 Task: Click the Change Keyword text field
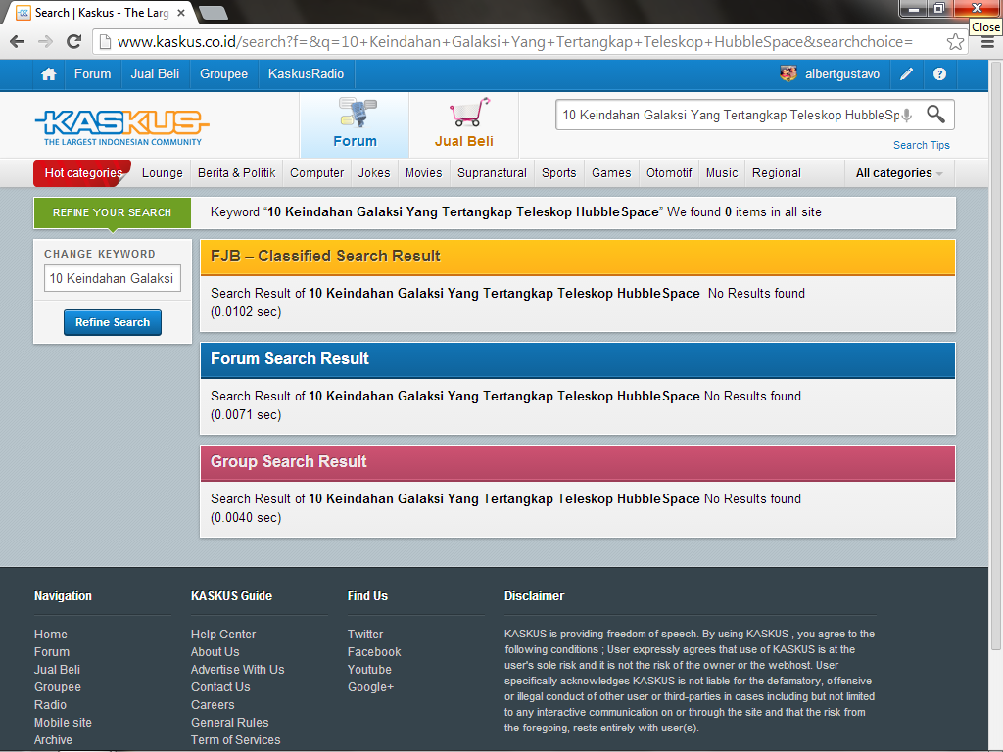click(113, 278)
